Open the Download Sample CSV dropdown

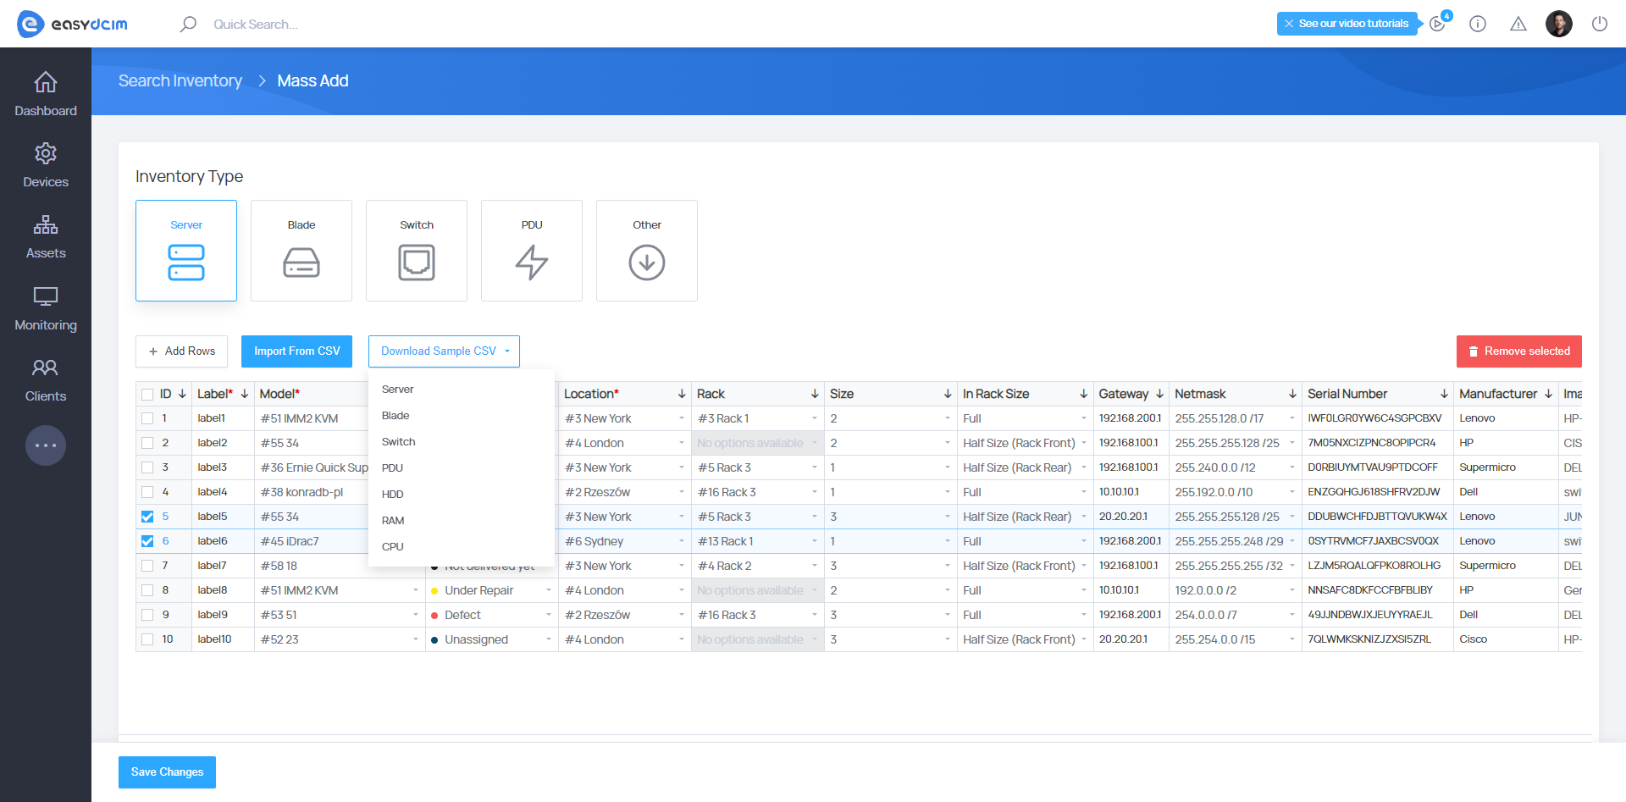coord(444,351)
